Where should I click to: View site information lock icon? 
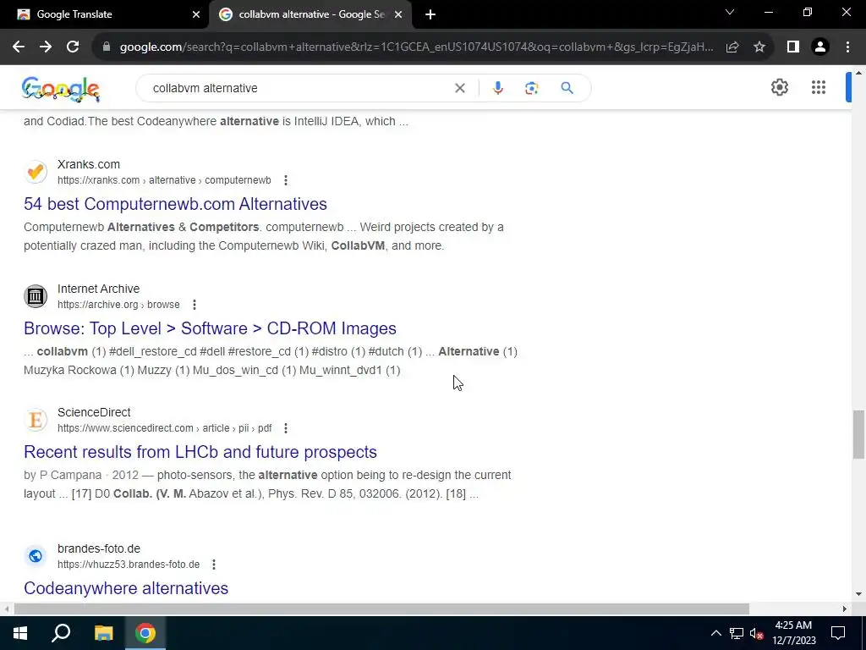107,47
